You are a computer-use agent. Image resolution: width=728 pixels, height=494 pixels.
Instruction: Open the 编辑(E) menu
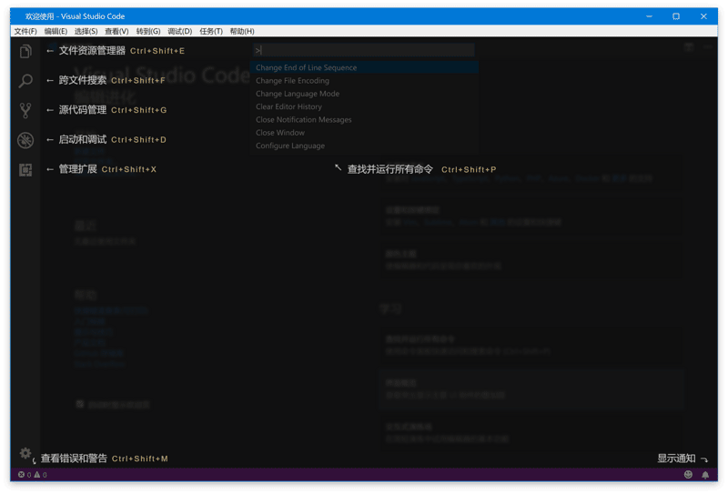(56, 31)
